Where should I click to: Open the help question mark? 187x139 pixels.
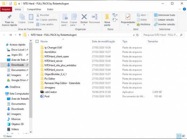tap(184, 9)
